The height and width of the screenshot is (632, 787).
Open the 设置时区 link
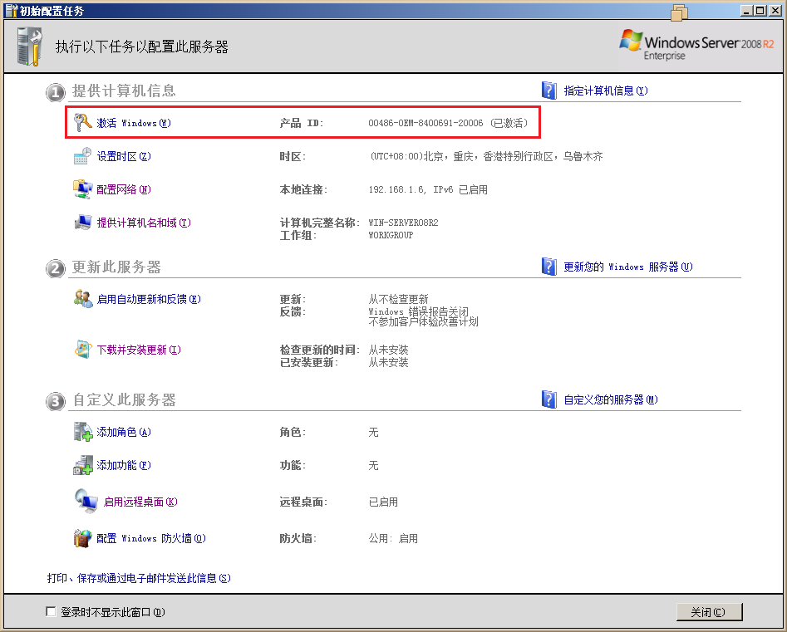[124, 156]
